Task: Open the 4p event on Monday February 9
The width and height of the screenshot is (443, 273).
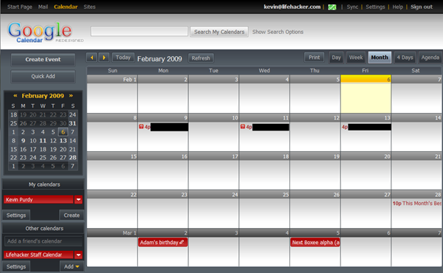Action: coord(163,127)
